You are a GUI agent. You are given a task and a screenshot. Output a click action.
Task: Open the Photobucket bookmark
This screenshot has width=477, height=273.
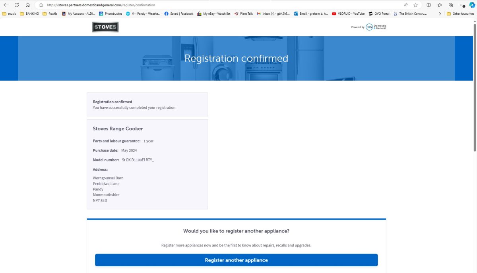111,13
